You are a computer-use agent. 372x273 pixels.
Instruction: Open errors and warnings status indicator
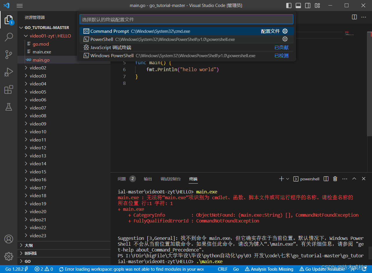(44, 269)
